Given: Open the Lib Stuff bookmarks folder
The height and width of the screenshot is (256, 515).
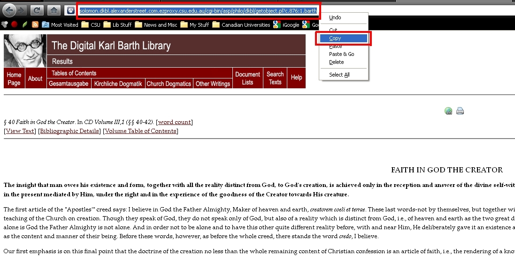Looking at the screenshot, I should tap(117, 24).
